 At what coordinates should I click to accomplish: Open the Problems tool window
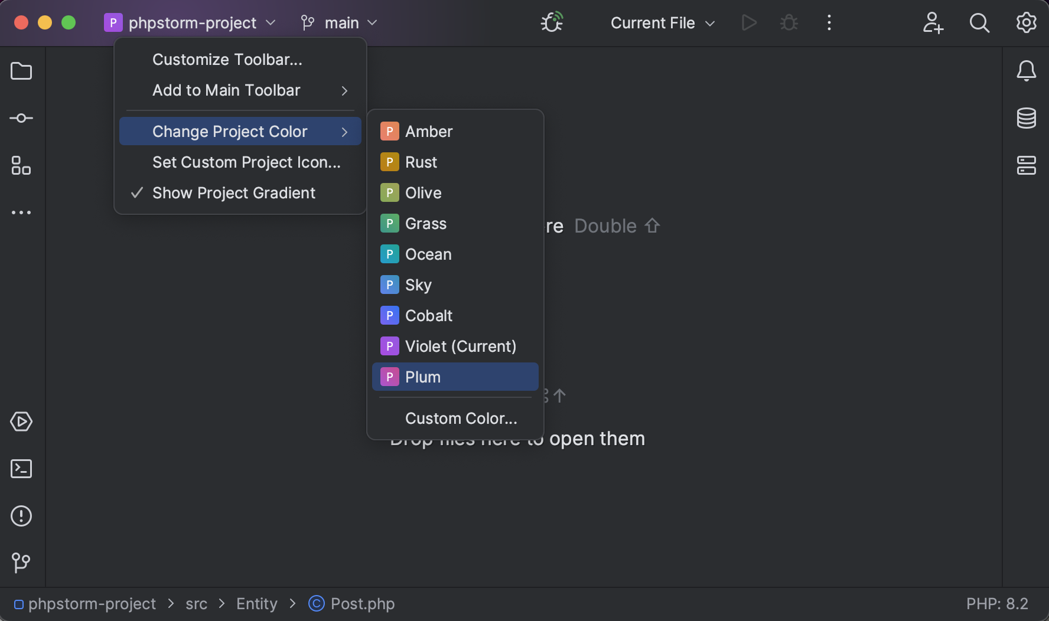click(x=21, y=516)
